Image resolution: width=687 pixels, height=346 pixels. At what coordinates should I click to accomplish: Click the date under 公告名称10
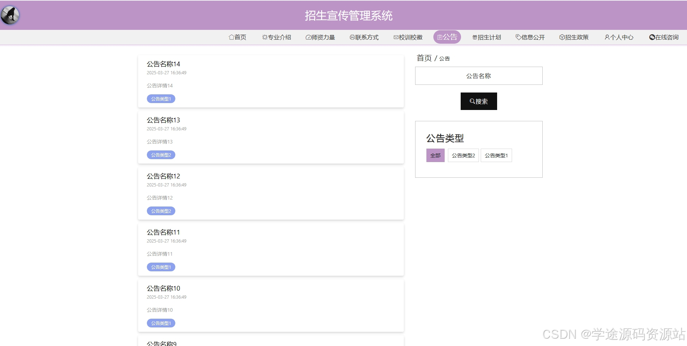coord(167,297)
